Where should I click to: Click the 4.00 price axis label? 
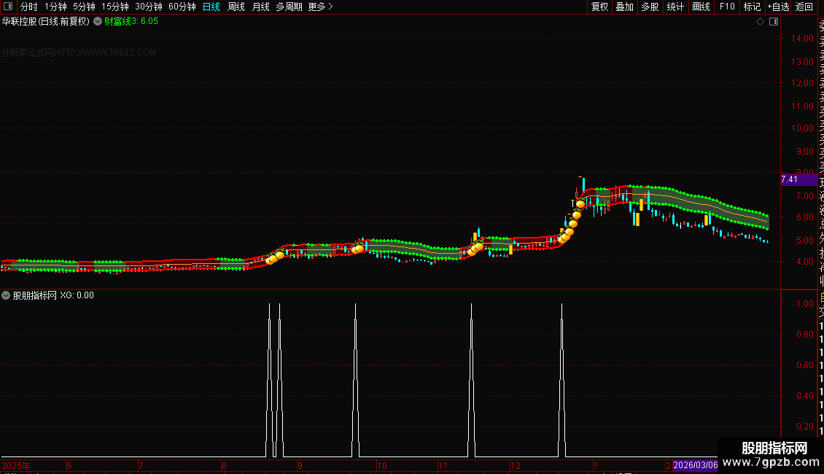click(805, 261)
